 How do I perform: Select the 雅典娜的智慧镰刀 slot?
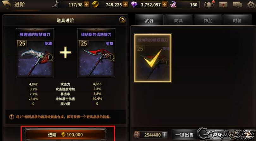[x=35, y=53]
